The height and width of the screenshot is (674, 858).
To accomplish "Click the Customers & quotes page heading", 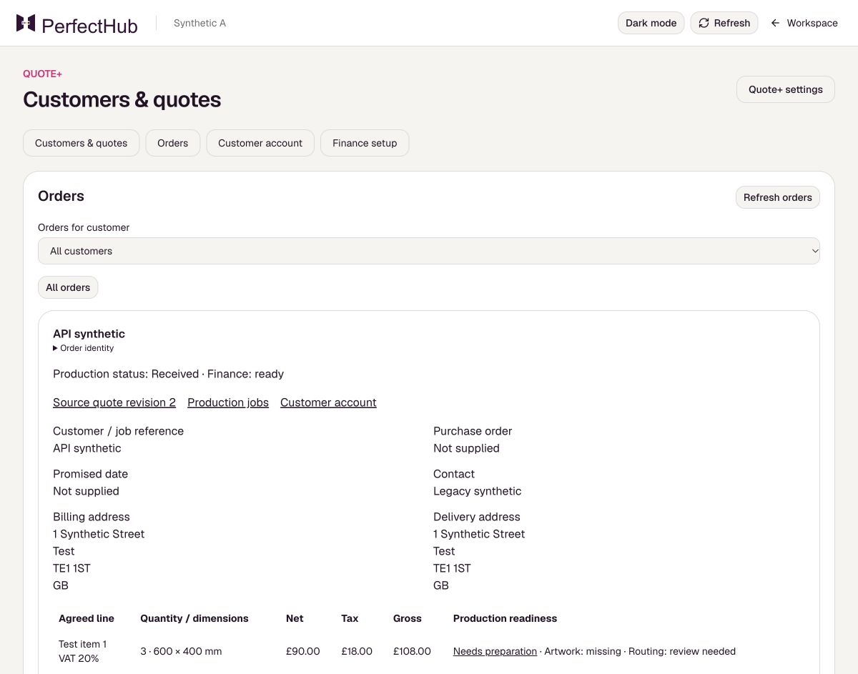I will click(122, 99).
